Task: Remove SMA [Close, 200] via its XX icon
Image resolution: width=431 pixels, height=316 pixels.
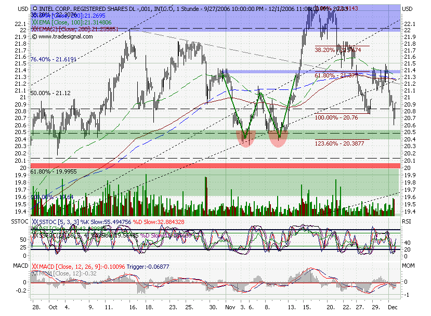Action: [x=34, y=16]
